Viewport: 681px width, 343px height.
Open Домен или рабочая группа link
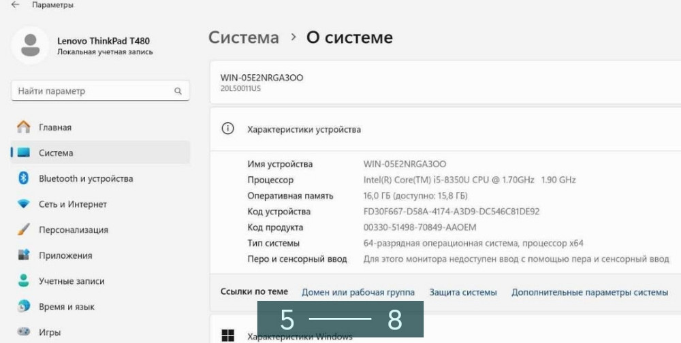[358, 293]
